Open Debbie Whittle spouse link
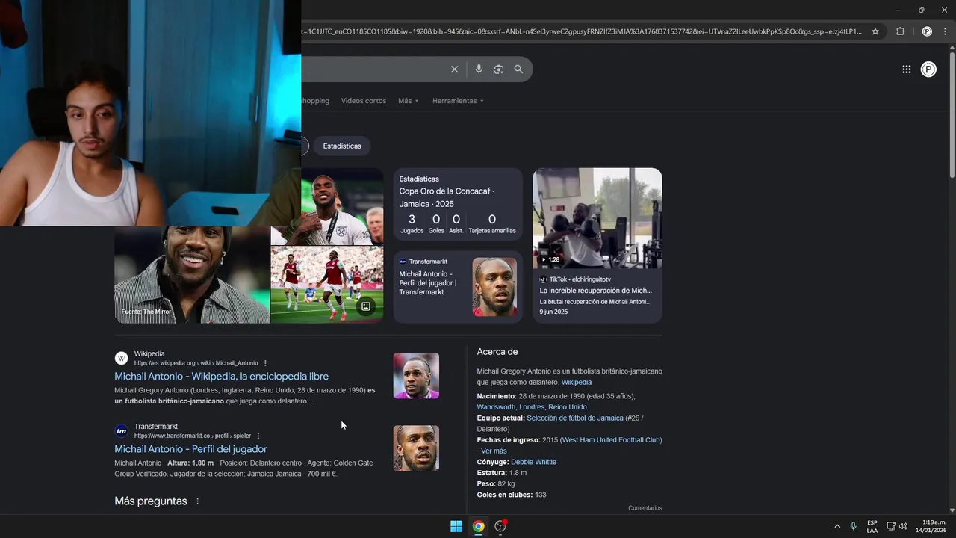Viewport: 956px width, 538px height. 533,462
